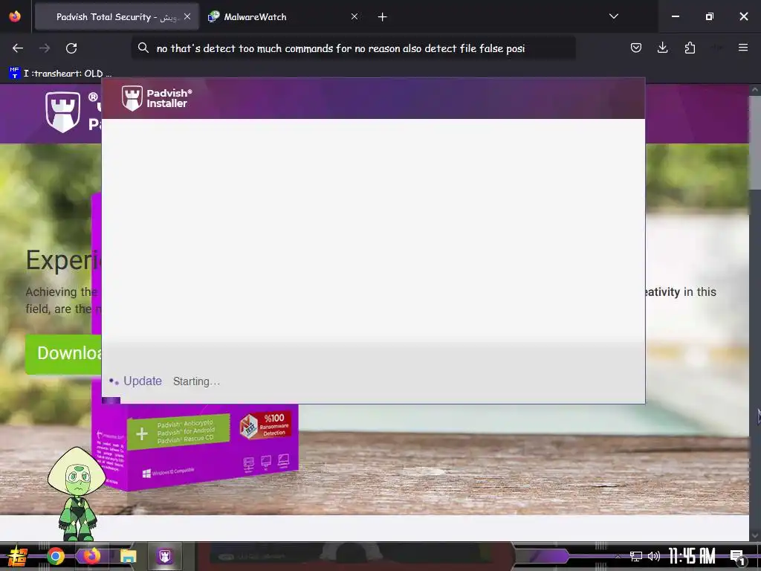This screenshot has height=571, width=761.
Task: Open File Explorer from the taskbar
Action: 128,556
